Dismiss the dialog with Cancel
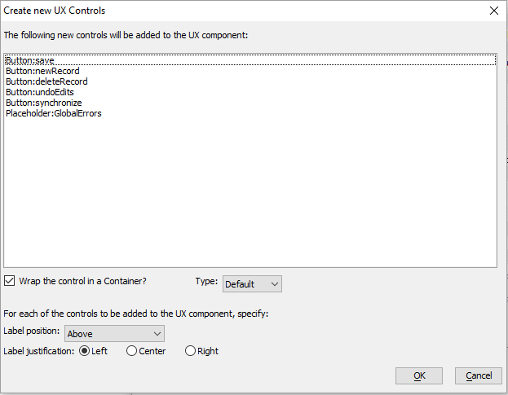 (x=479, y=375)
